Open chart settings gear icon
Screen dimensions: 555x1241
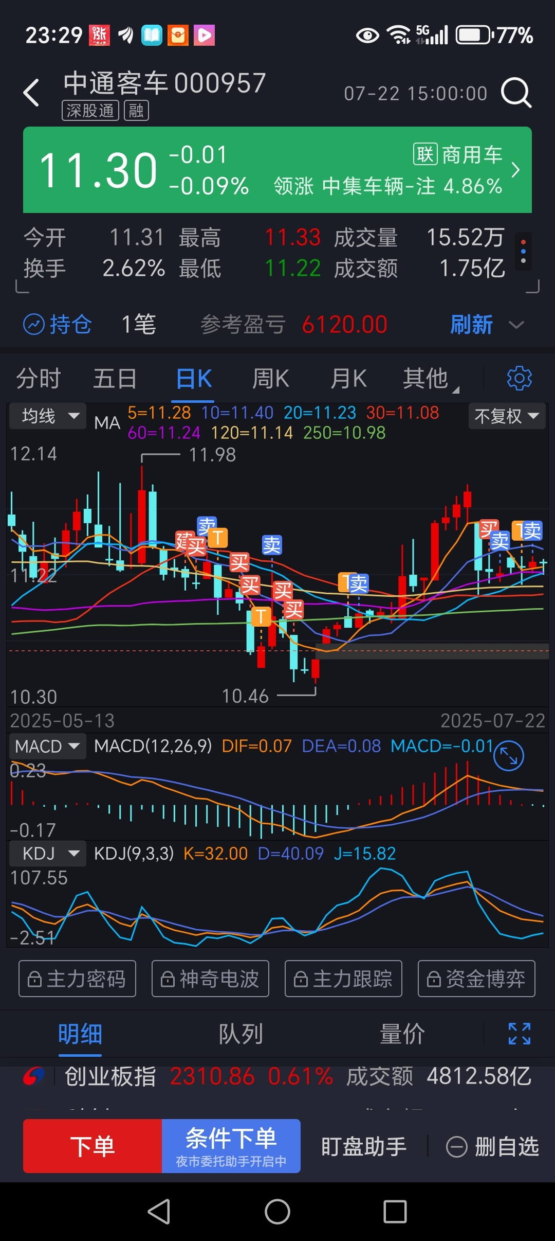[519, 379]
